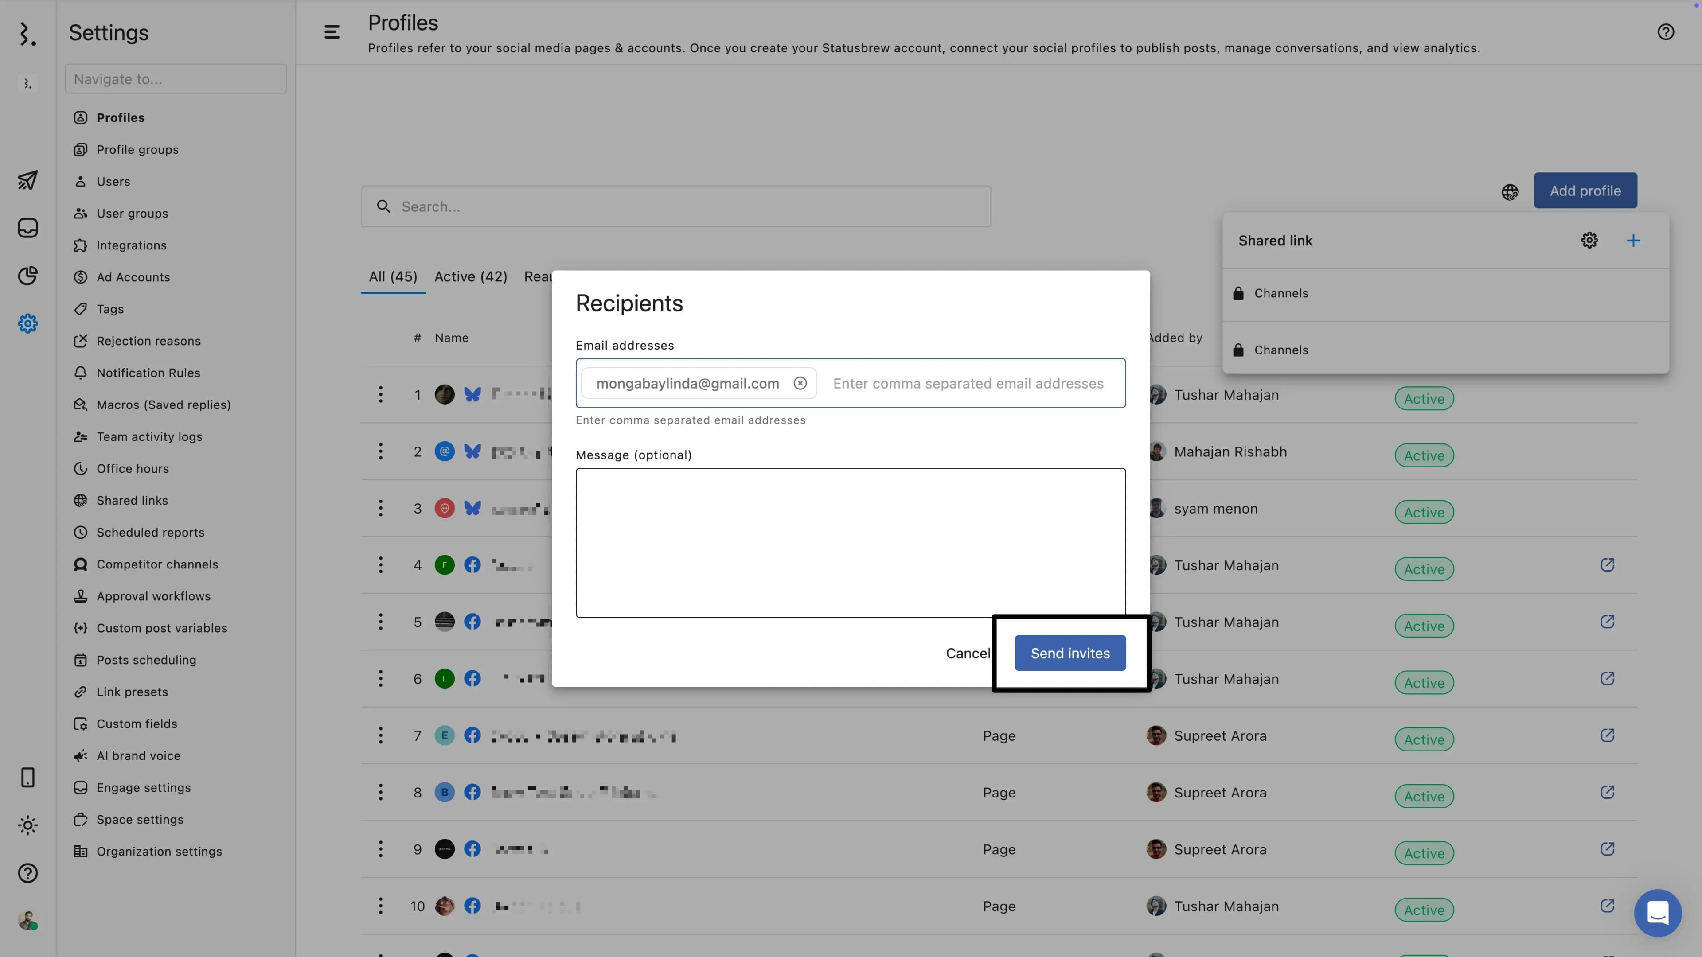This screenshot has height=957, width=1702.
Task: Collapse sidebar with hamburger menu icon
Action: (x=332, y=32)
